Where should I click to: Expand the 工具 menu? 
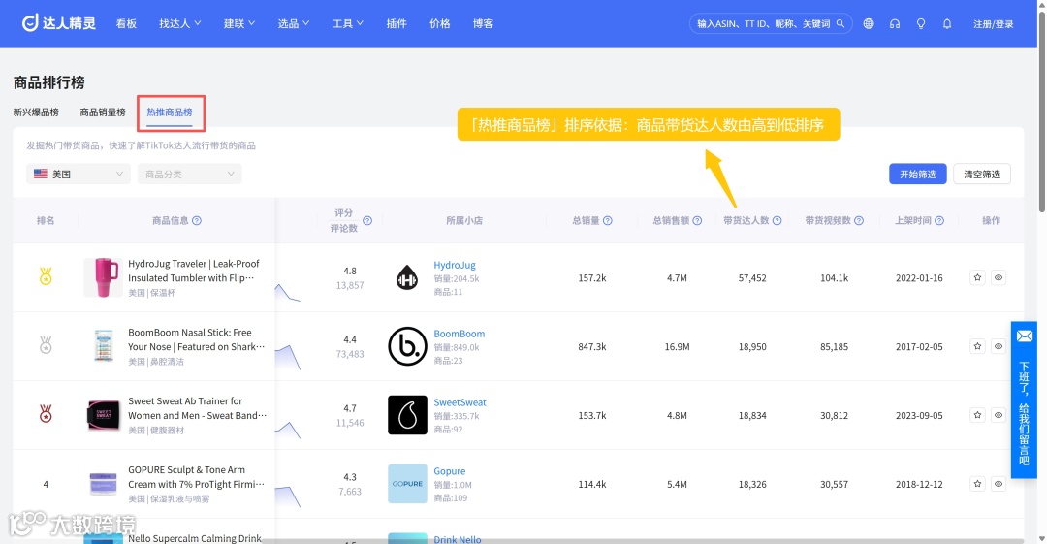(x=347, y=23)
